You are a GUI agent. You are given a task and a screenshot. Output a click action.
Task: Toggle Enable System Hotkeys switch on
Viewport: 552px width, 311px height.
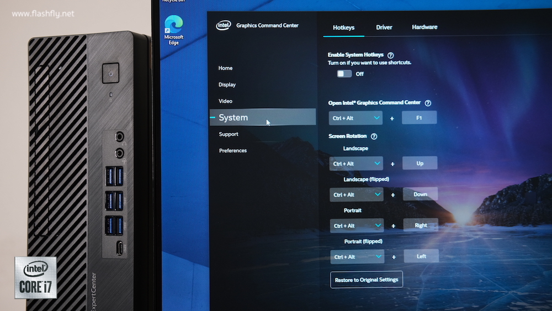coord(344,73)
